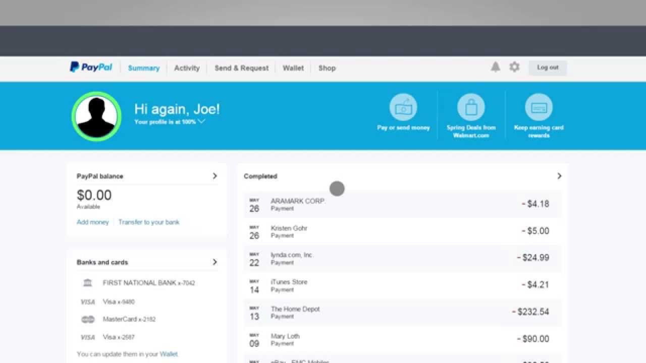The image size is (646, 363).
Task: Click 'Keep earning card rewards' label
Action: tap(539, 131)
